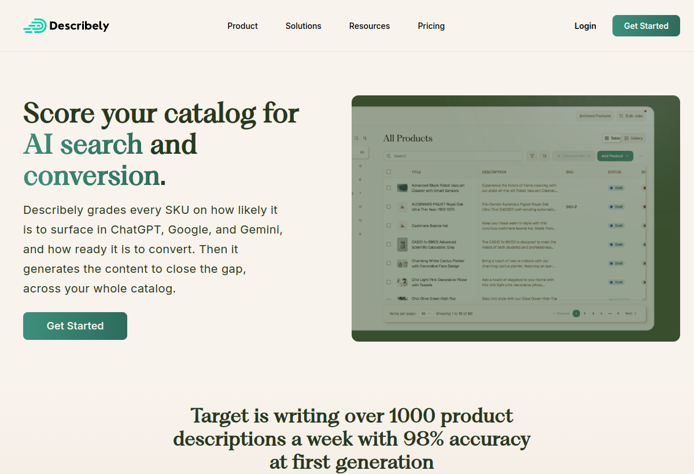694x474 pixels.
Task: Open Archived Products
Action: 595,116
